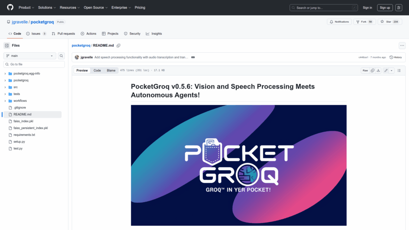Open the PocketGroq banner image
Image resolution: width=409 pixels, height=230 pixels.
tap(239, 165)
